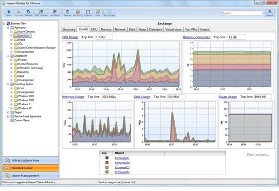Click the Infrastructure View pane icon

(x=7, y=161)
